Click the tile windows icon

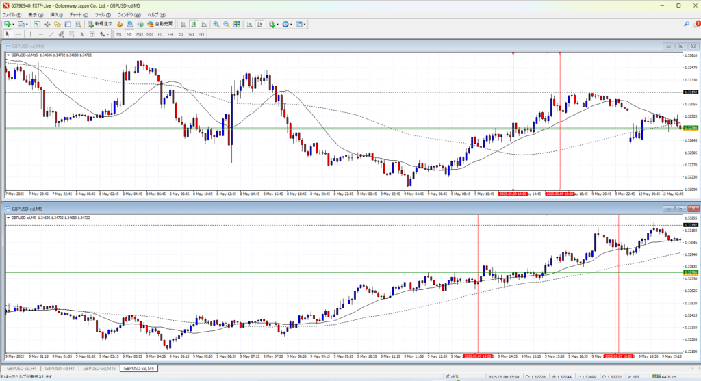[237, 24]
